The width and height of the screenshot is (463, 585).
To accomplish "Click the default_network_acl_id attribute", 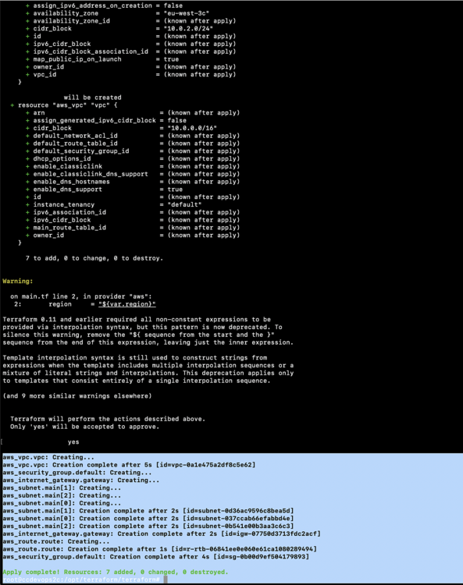I will point(76,136).
